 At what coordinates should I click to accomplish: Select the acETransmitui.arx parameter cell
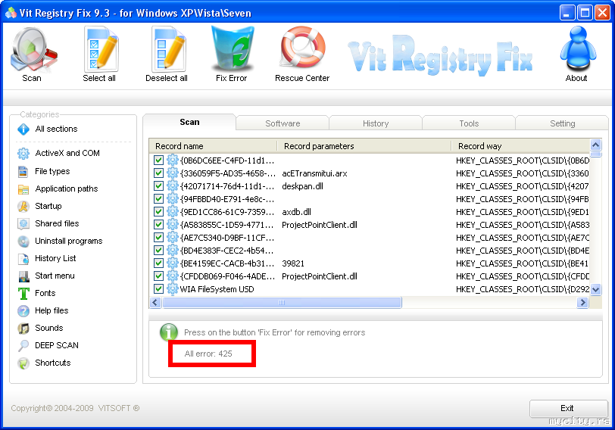click(x=314, y=173)
